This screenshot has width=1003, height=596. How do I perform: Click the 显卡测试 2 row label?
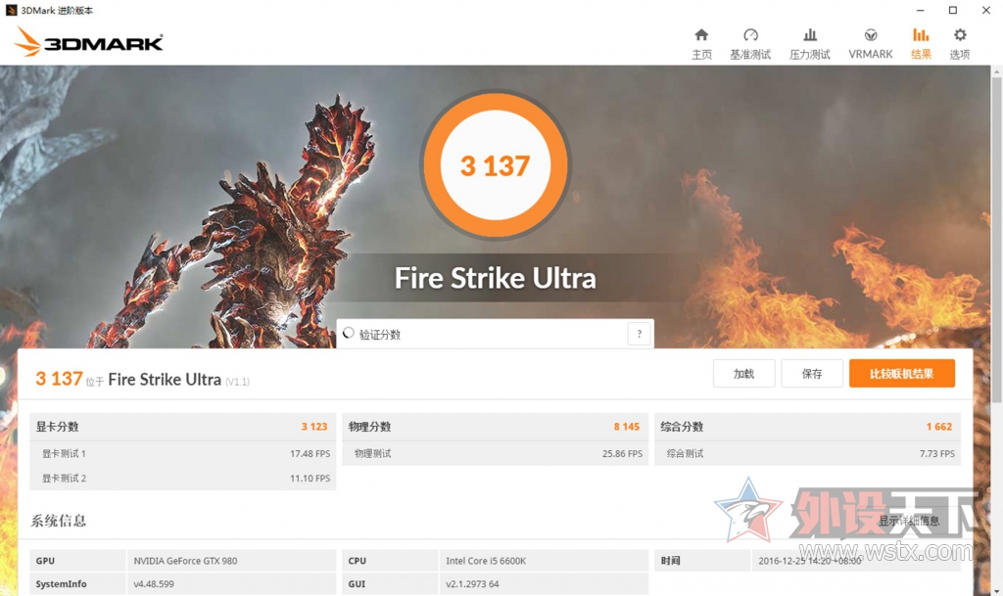click(64, 478)
